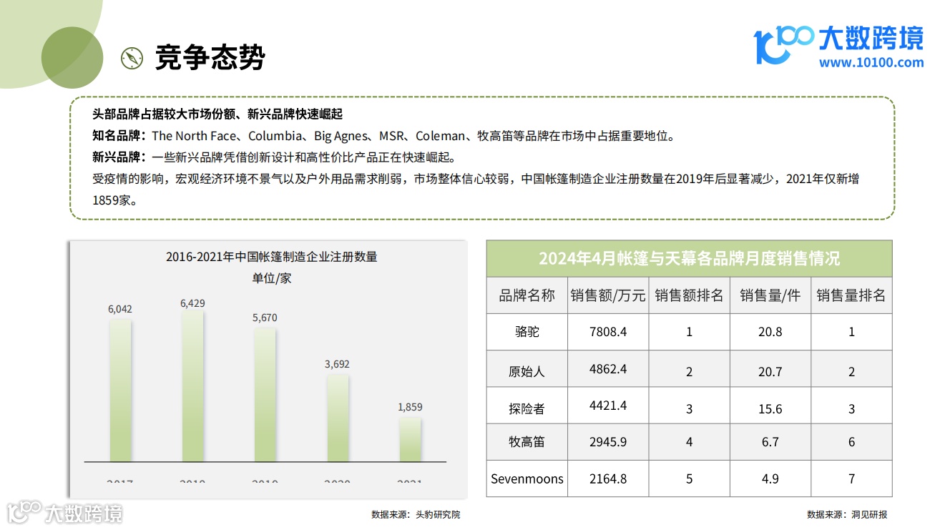Image resolution: width=945 pixels, height=530 pixels.
Task: Click 销售额排名 value in the 探险者 row
Action: [690, 406]
